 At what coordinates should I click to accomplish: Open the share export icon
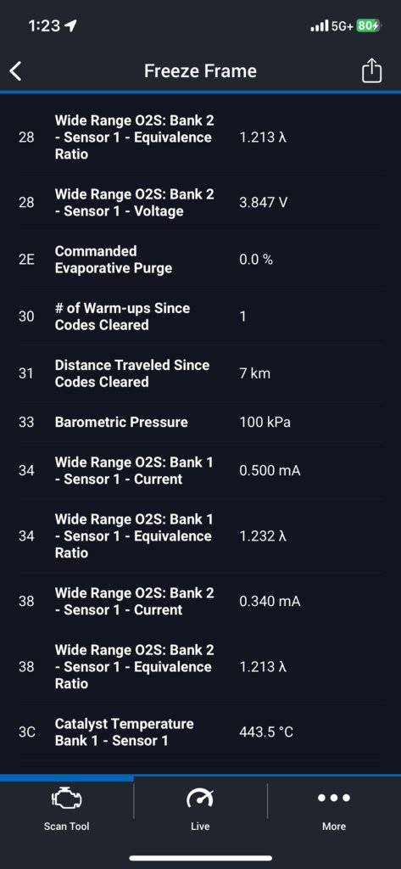click(x=371, y=71)
